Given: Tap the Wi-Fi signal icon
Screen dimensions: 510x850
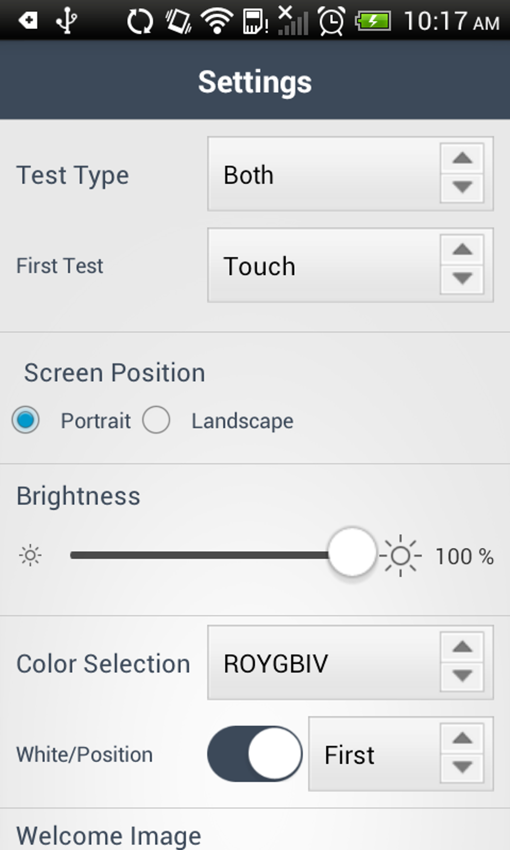Looking at the screenshot, I should (x=216, y=21).
